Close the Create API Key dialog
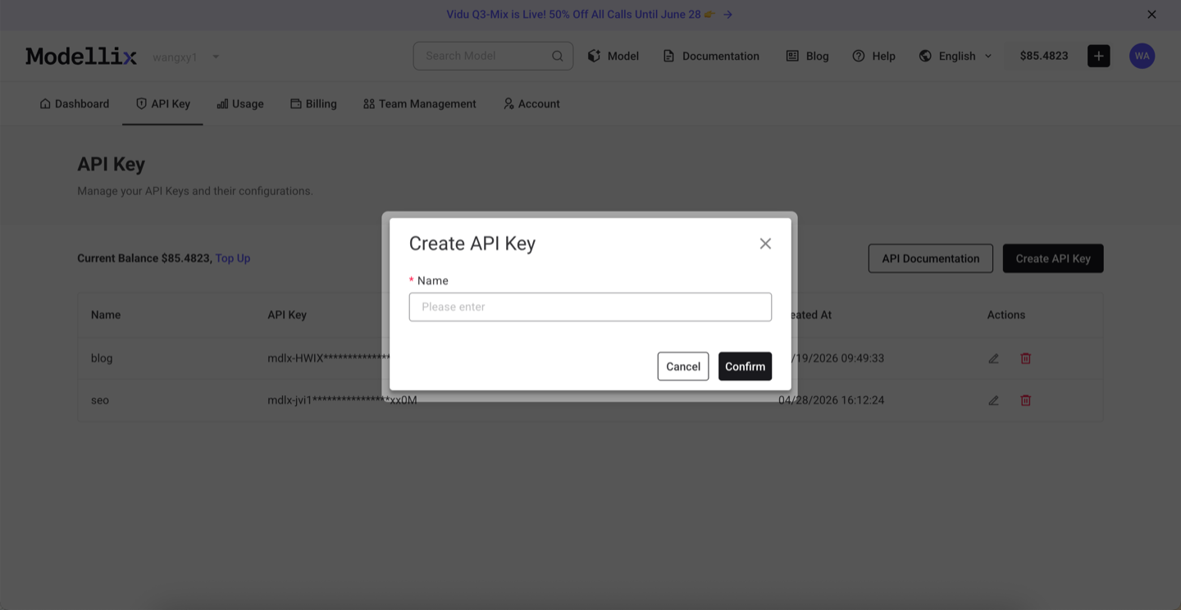1181x610 pixels. 765,244
